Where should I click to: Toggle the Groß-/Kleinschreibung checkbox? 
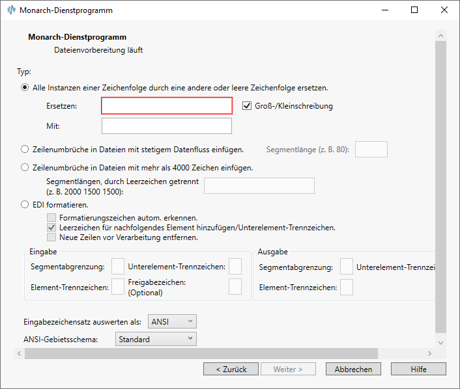coord(247,106)
